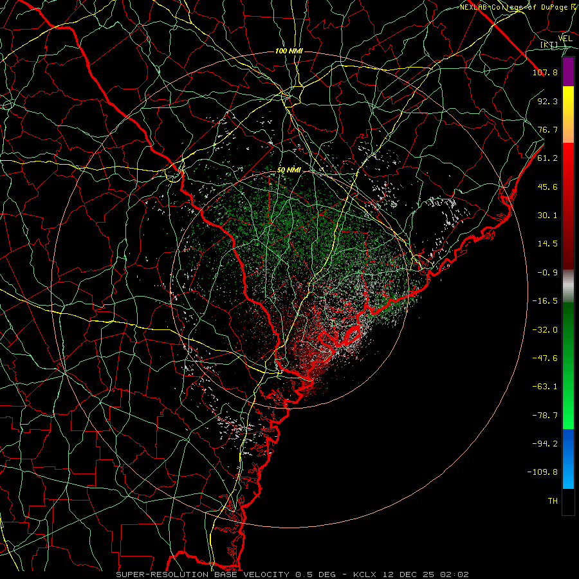The width and height of the screenshot is (579, 579).
Task: Click the red segment of the color bar
Action: [568, 206]
